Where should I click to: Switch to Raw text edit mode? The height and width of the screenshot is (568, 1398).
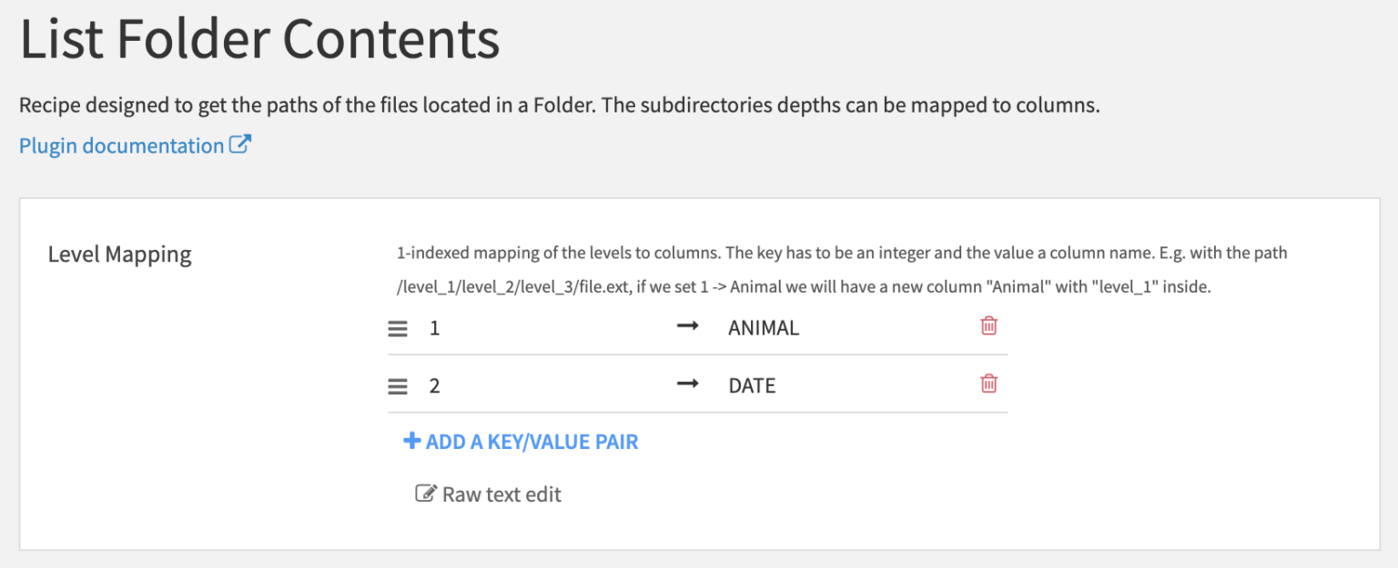pos(501,493)
